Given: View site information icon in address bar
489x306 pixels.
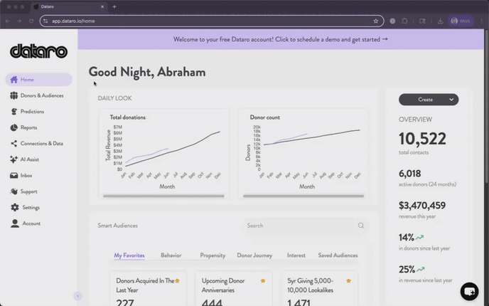Looking at the screenshot, I should pos(45,21).
